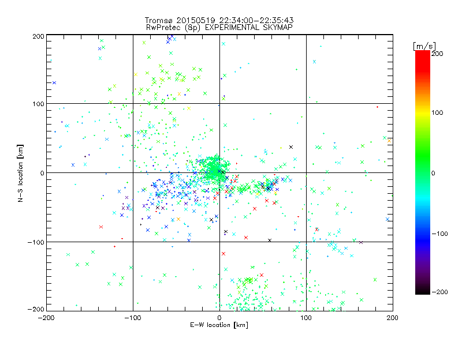Click the yellow band of the colorbar

[x=423, y=112]
